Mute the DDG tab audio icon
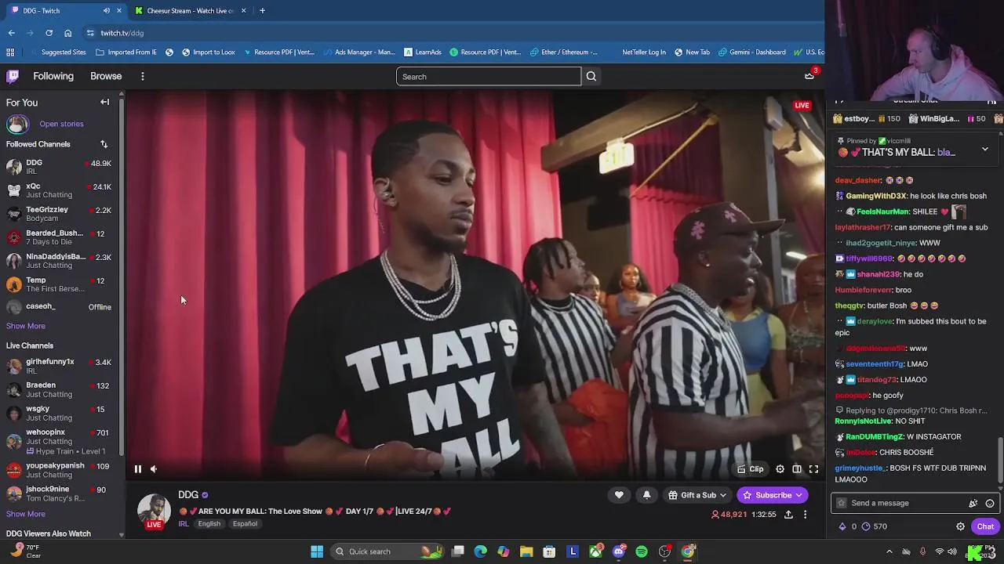 107,10
